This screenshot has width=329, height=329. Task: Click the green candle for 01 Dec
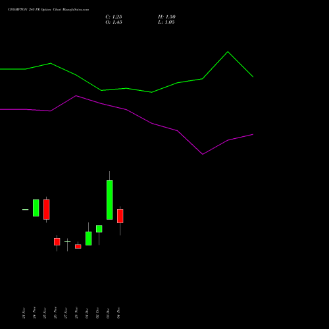tap(89, 238)
